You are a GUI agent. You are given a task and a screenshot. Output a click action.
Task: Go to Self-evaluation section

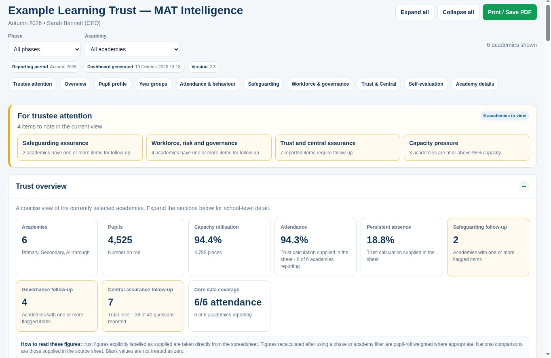pos(426,84)
